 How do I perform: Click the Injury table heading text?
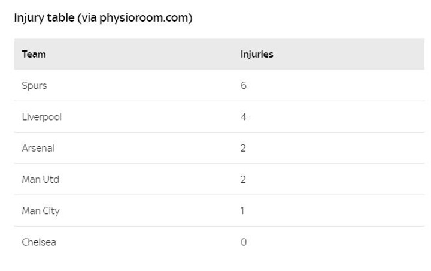pyautogui.click(x=103, y=18)
